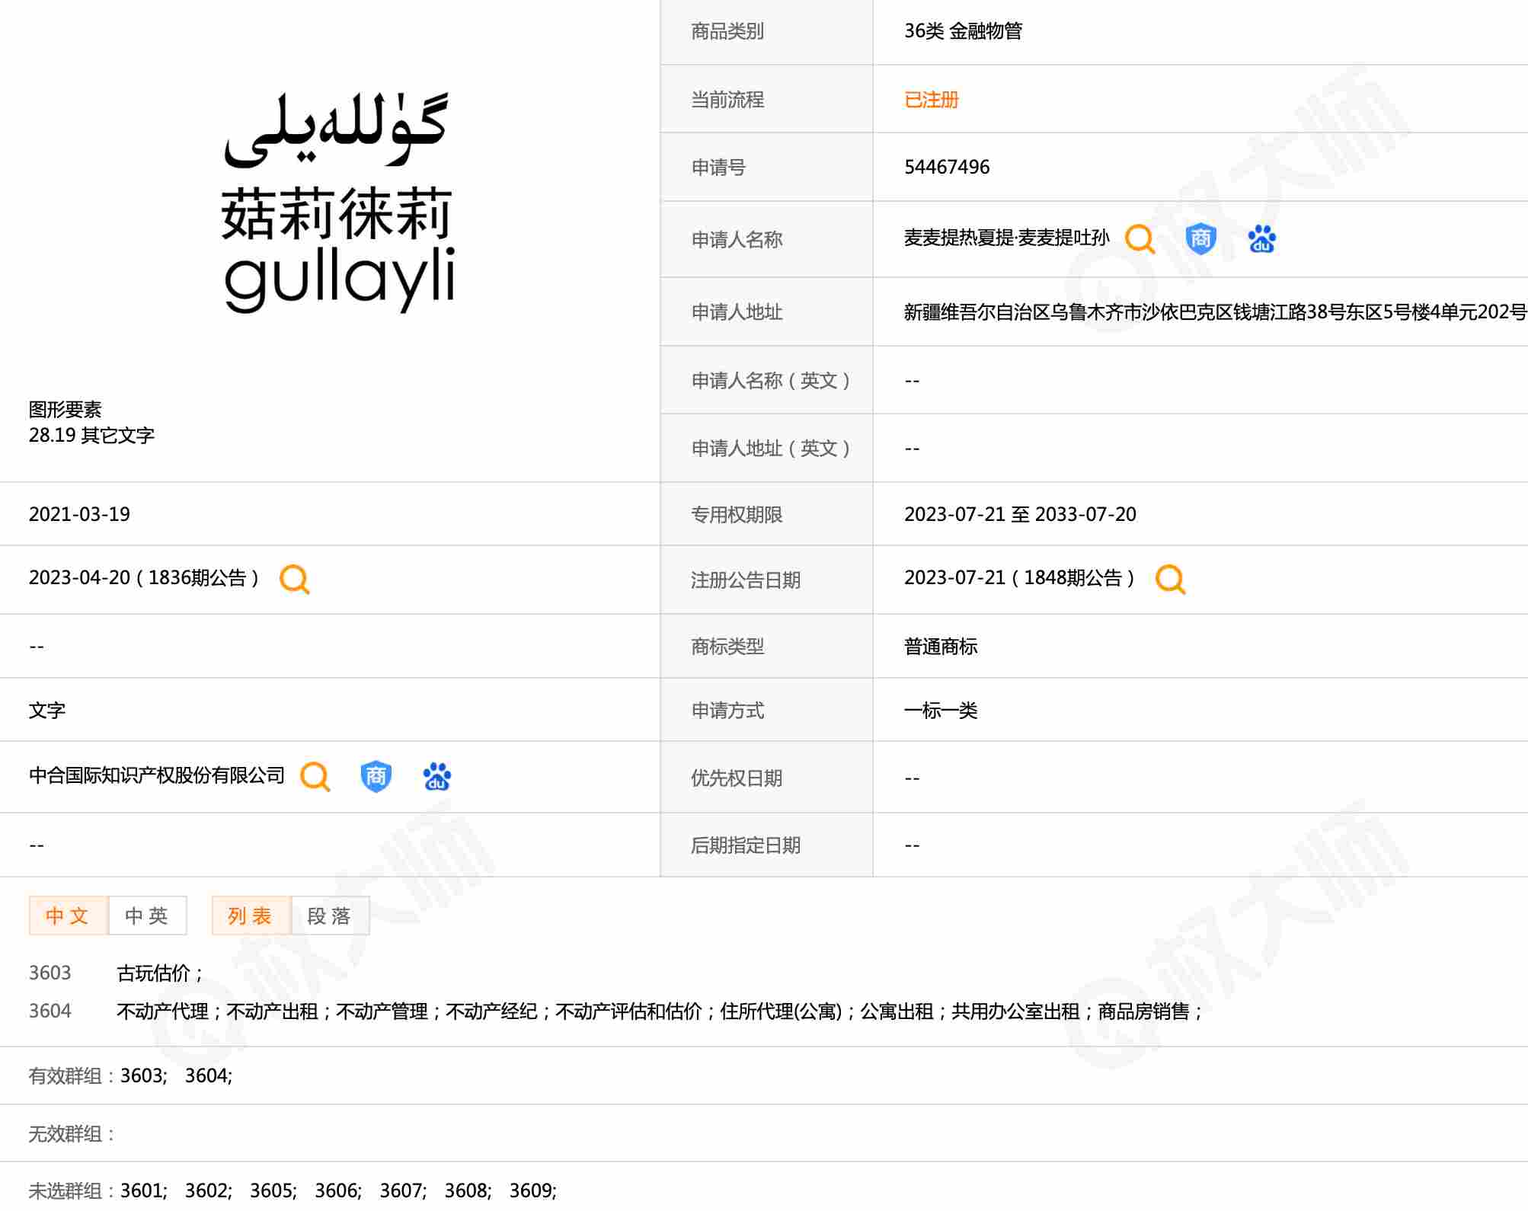1528x1211 pixels.
Task: Click the 3603 group code row
Action: 50,973
